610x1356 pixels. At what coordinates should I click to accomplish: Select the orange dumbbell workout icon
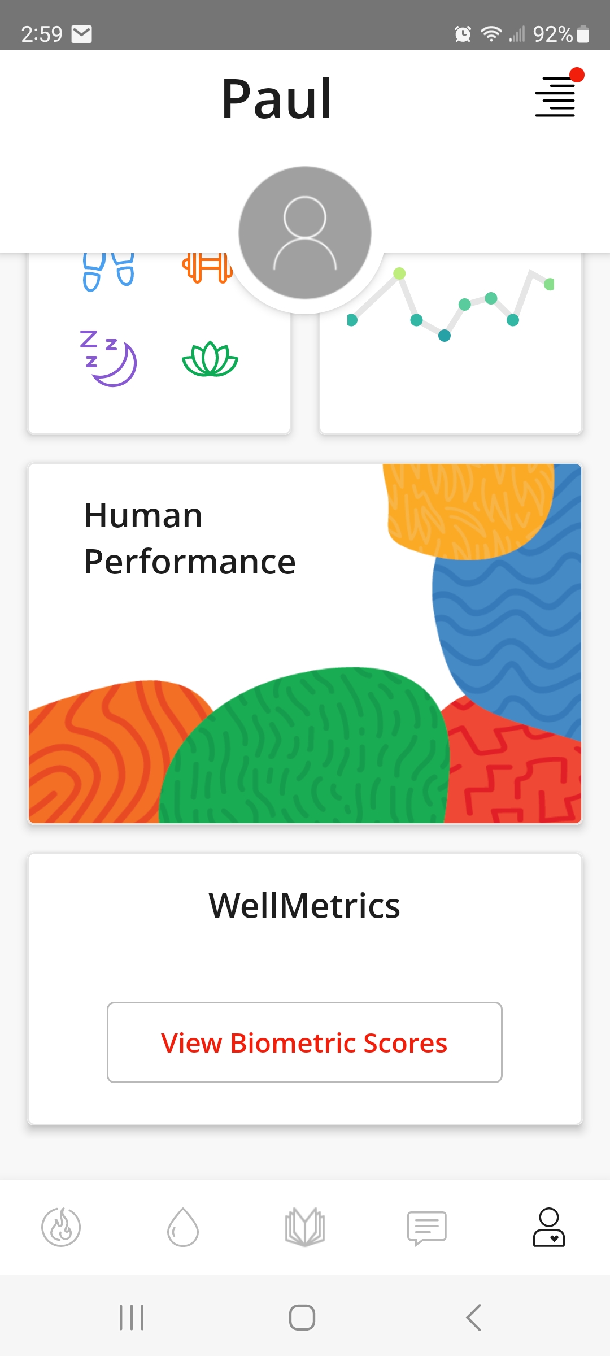click(x=207, y=268)
